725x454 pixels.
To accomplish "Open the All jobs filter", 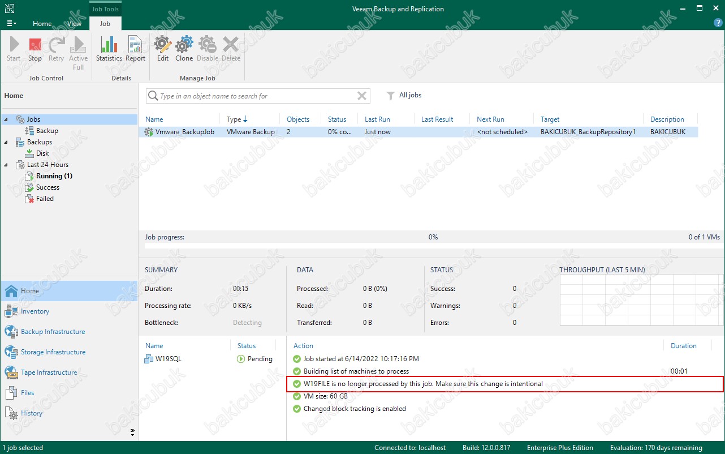I will 404,96.
